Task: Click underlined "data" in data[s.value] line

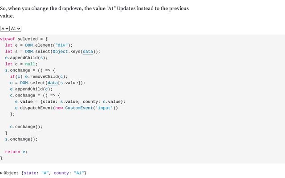Action: [53, 83]
